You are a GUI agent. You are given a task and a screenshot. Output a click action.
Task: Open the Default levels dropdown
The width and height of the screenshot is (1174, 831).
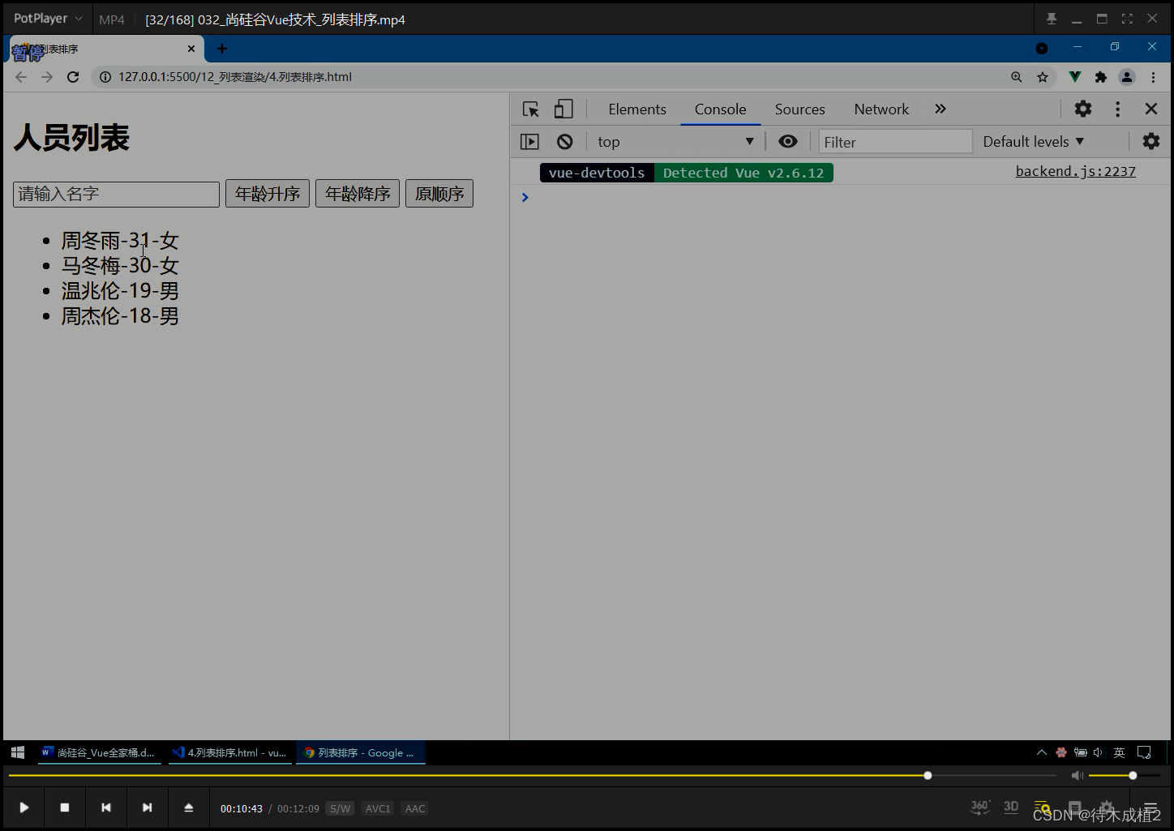pos(1034,142)
